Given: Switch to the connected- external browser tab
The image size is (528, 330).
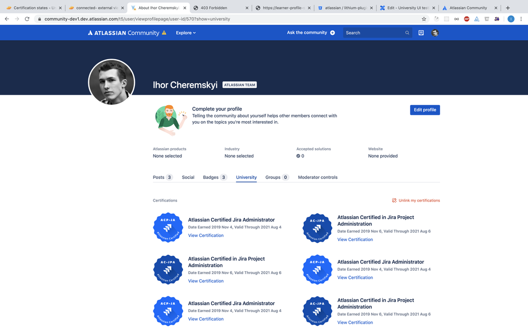Looking at the screenshot, I should coord(96,8).
